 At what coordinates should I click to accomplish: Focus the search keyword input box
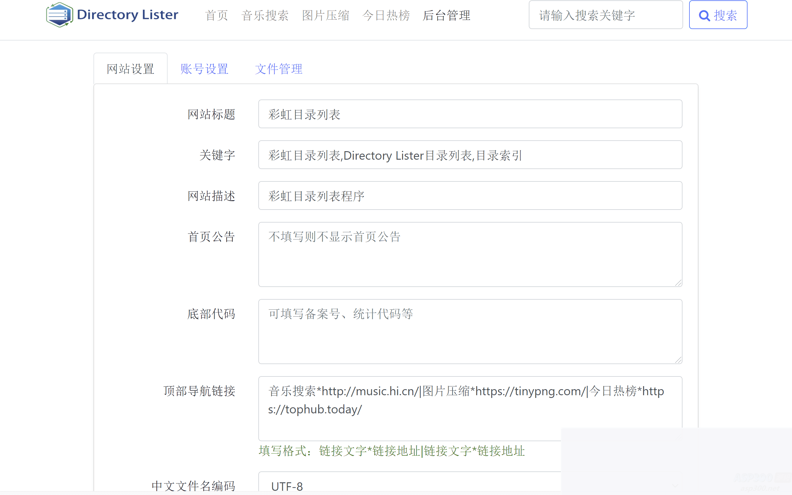605,15
